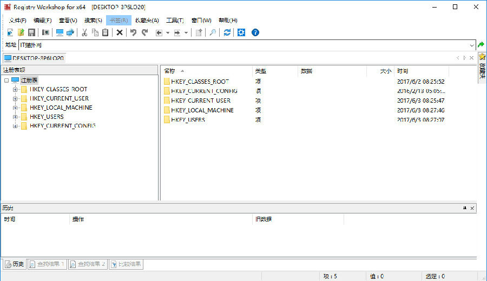
Task: Click the green go arrow beside address bar
Action: [x=481, y=45]
